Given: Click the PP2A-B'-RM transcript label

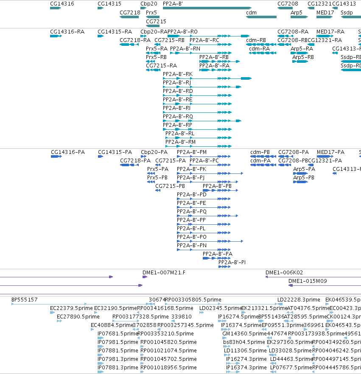Looking at the screenshot, I should 181,142.
